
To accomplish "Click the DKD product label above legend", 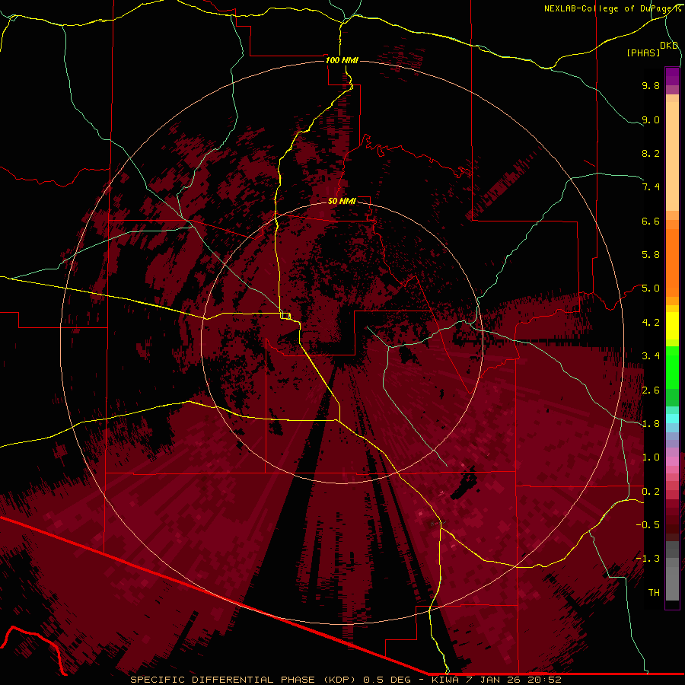I will point(669,46).
